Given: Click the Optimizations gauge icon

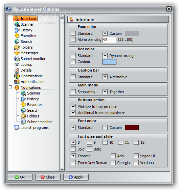Looking at the screenshot, I should click(x=17, y=76).
